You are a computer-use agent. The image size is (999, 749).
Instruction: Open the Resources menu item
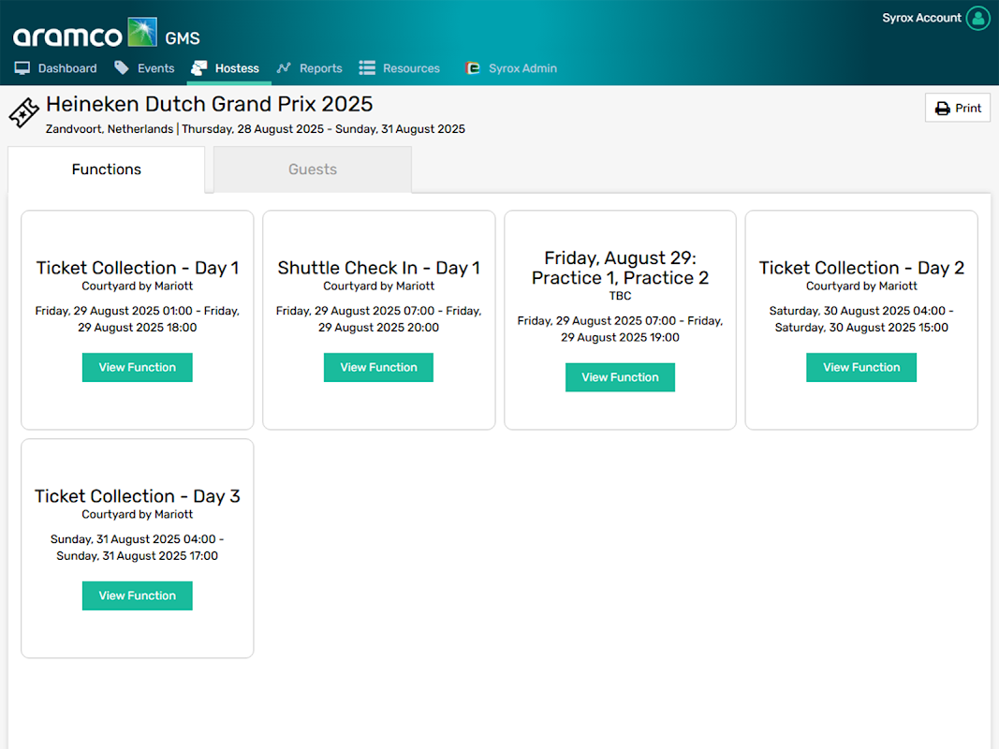(x=400, y=68)
